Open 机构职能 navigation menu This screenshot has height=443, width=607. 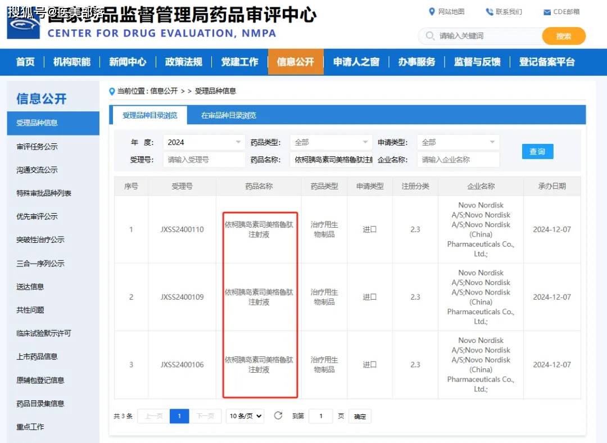click(71, 62)
